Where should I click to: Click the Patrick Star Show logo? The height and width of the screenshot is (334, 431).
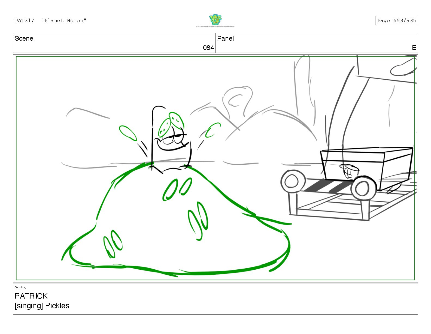pos(215,20)
